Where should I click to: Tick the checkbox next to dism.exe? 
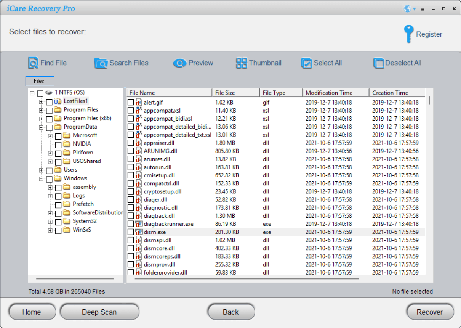(131, 232)
